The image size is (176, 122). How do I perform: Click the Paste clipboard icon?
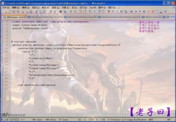45,12
